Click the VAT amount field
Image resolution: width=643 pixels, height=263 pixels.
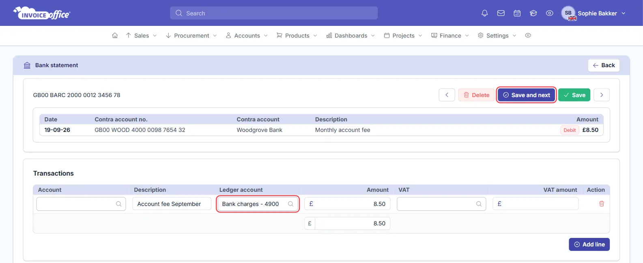pos(535,204)
